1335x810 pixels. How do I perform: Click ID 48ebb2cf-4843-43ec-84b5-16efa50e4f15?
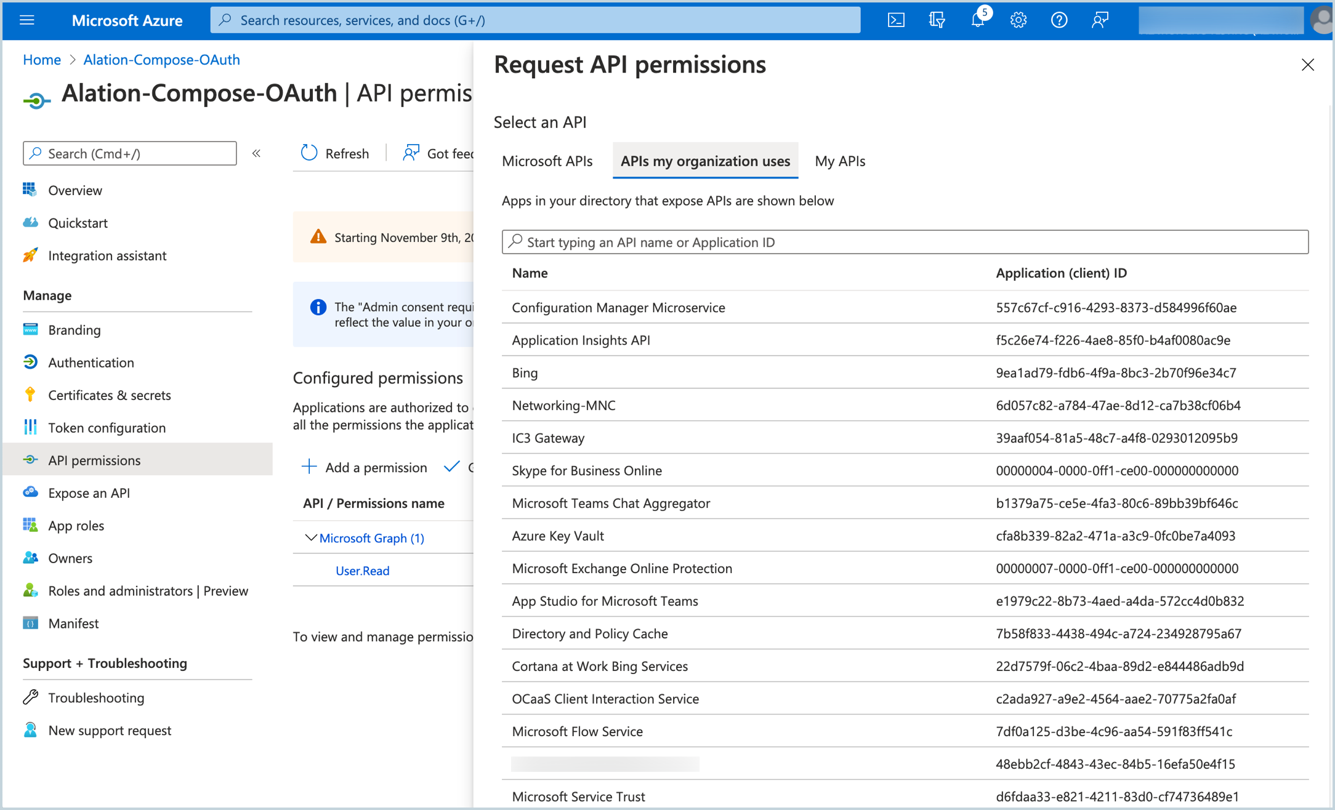[1115, 764]
